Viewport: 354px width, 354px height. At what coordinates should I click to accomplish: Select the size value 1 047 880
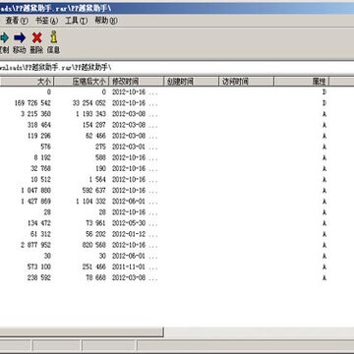click(35, 191)
